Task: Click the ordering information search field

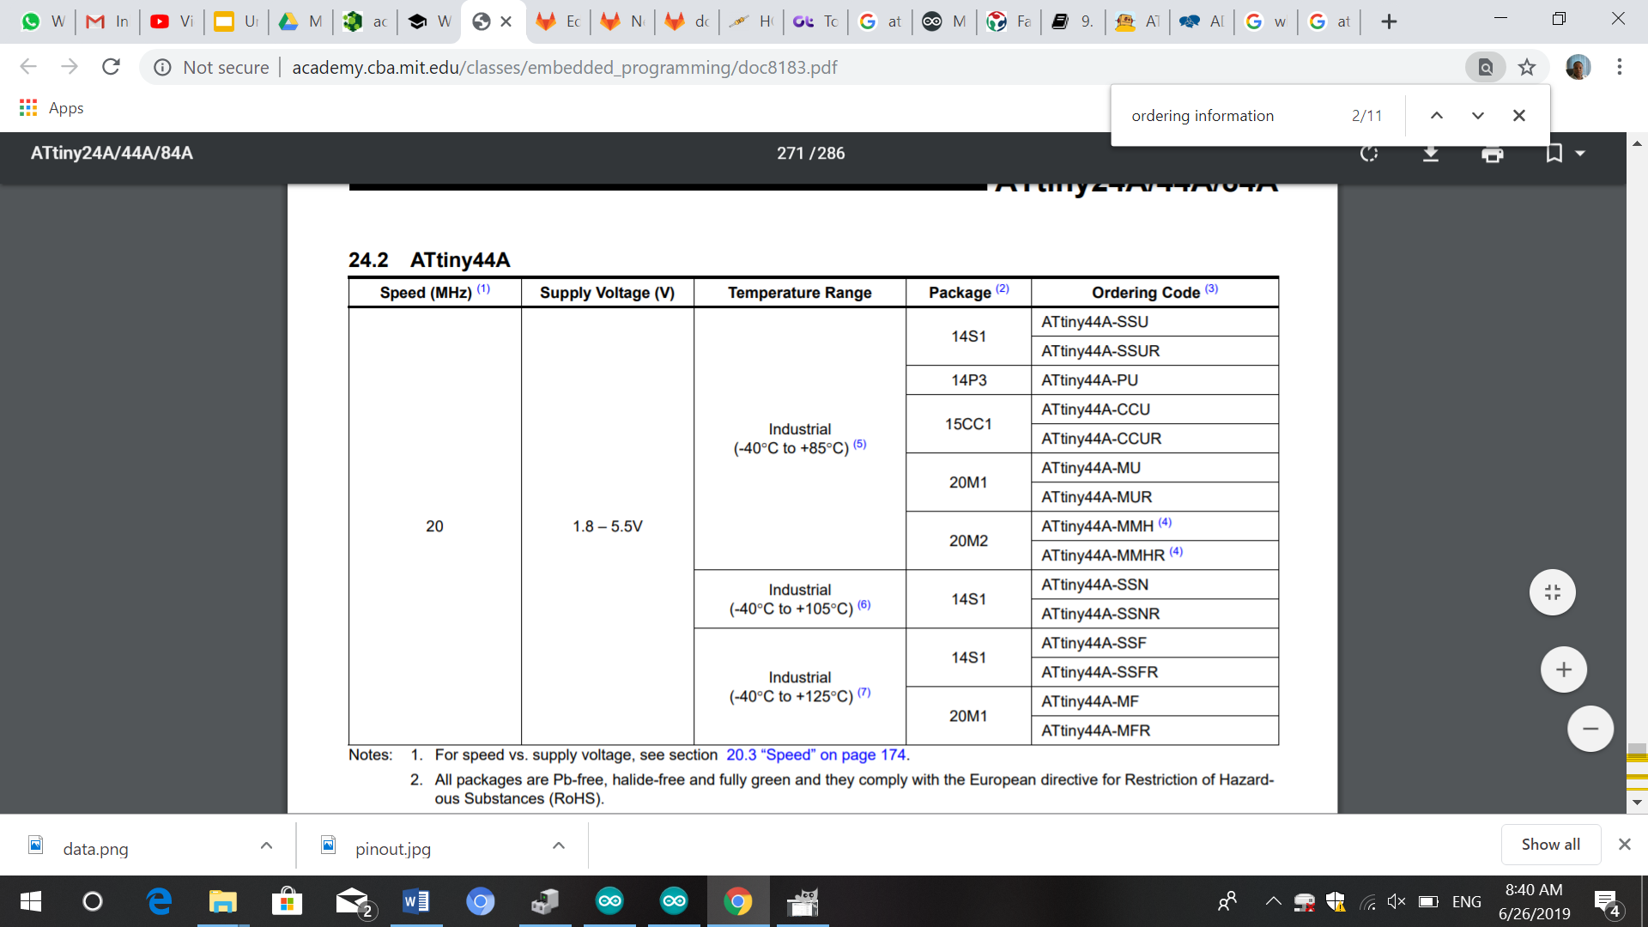Action: coord(1227,116)
